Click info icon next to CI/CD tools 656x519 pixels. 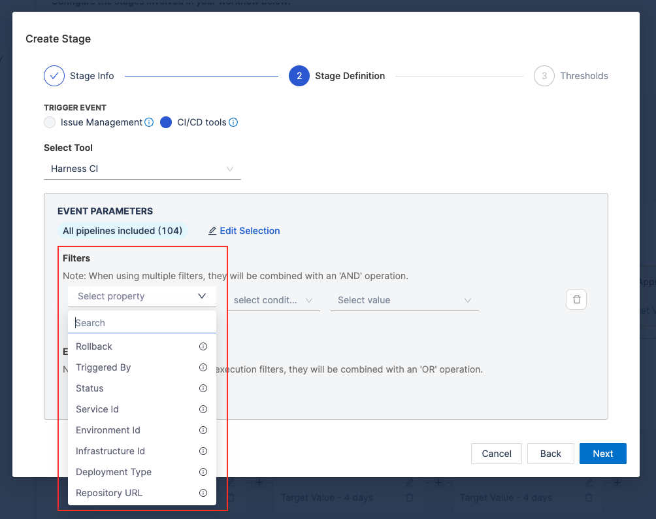point(233,122)
